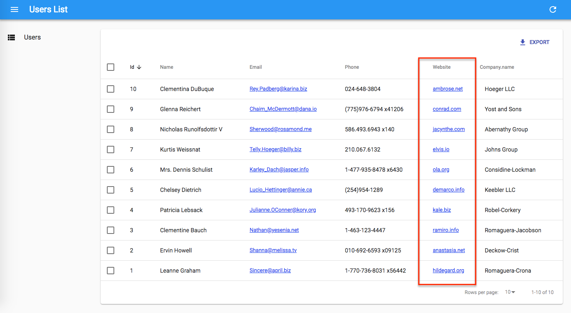
Task: Click the Lucio_Hettinger@annie.ca email link
Action: click(x=281, y=190)
